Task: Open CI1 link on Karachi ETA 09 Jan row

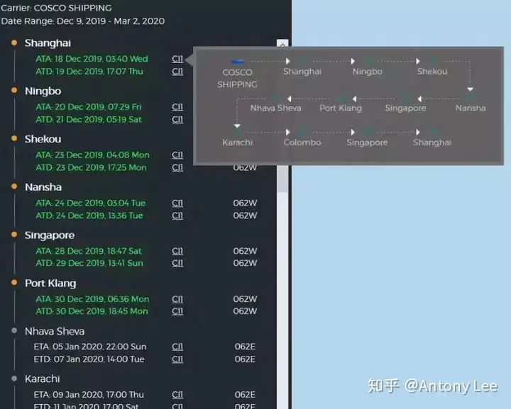Action: point(177,395)
